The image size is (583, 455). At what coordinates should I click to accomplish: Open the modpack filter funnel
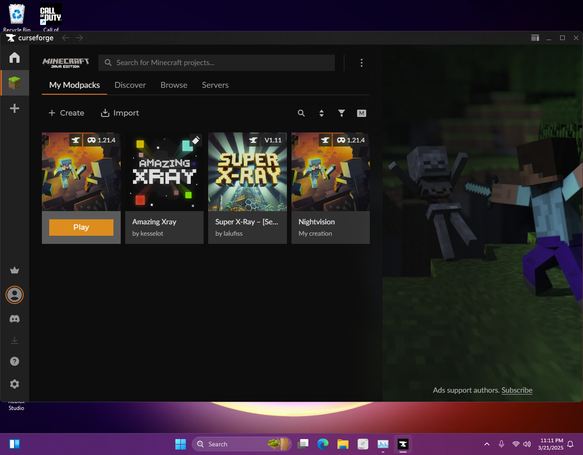pos(342,113)
